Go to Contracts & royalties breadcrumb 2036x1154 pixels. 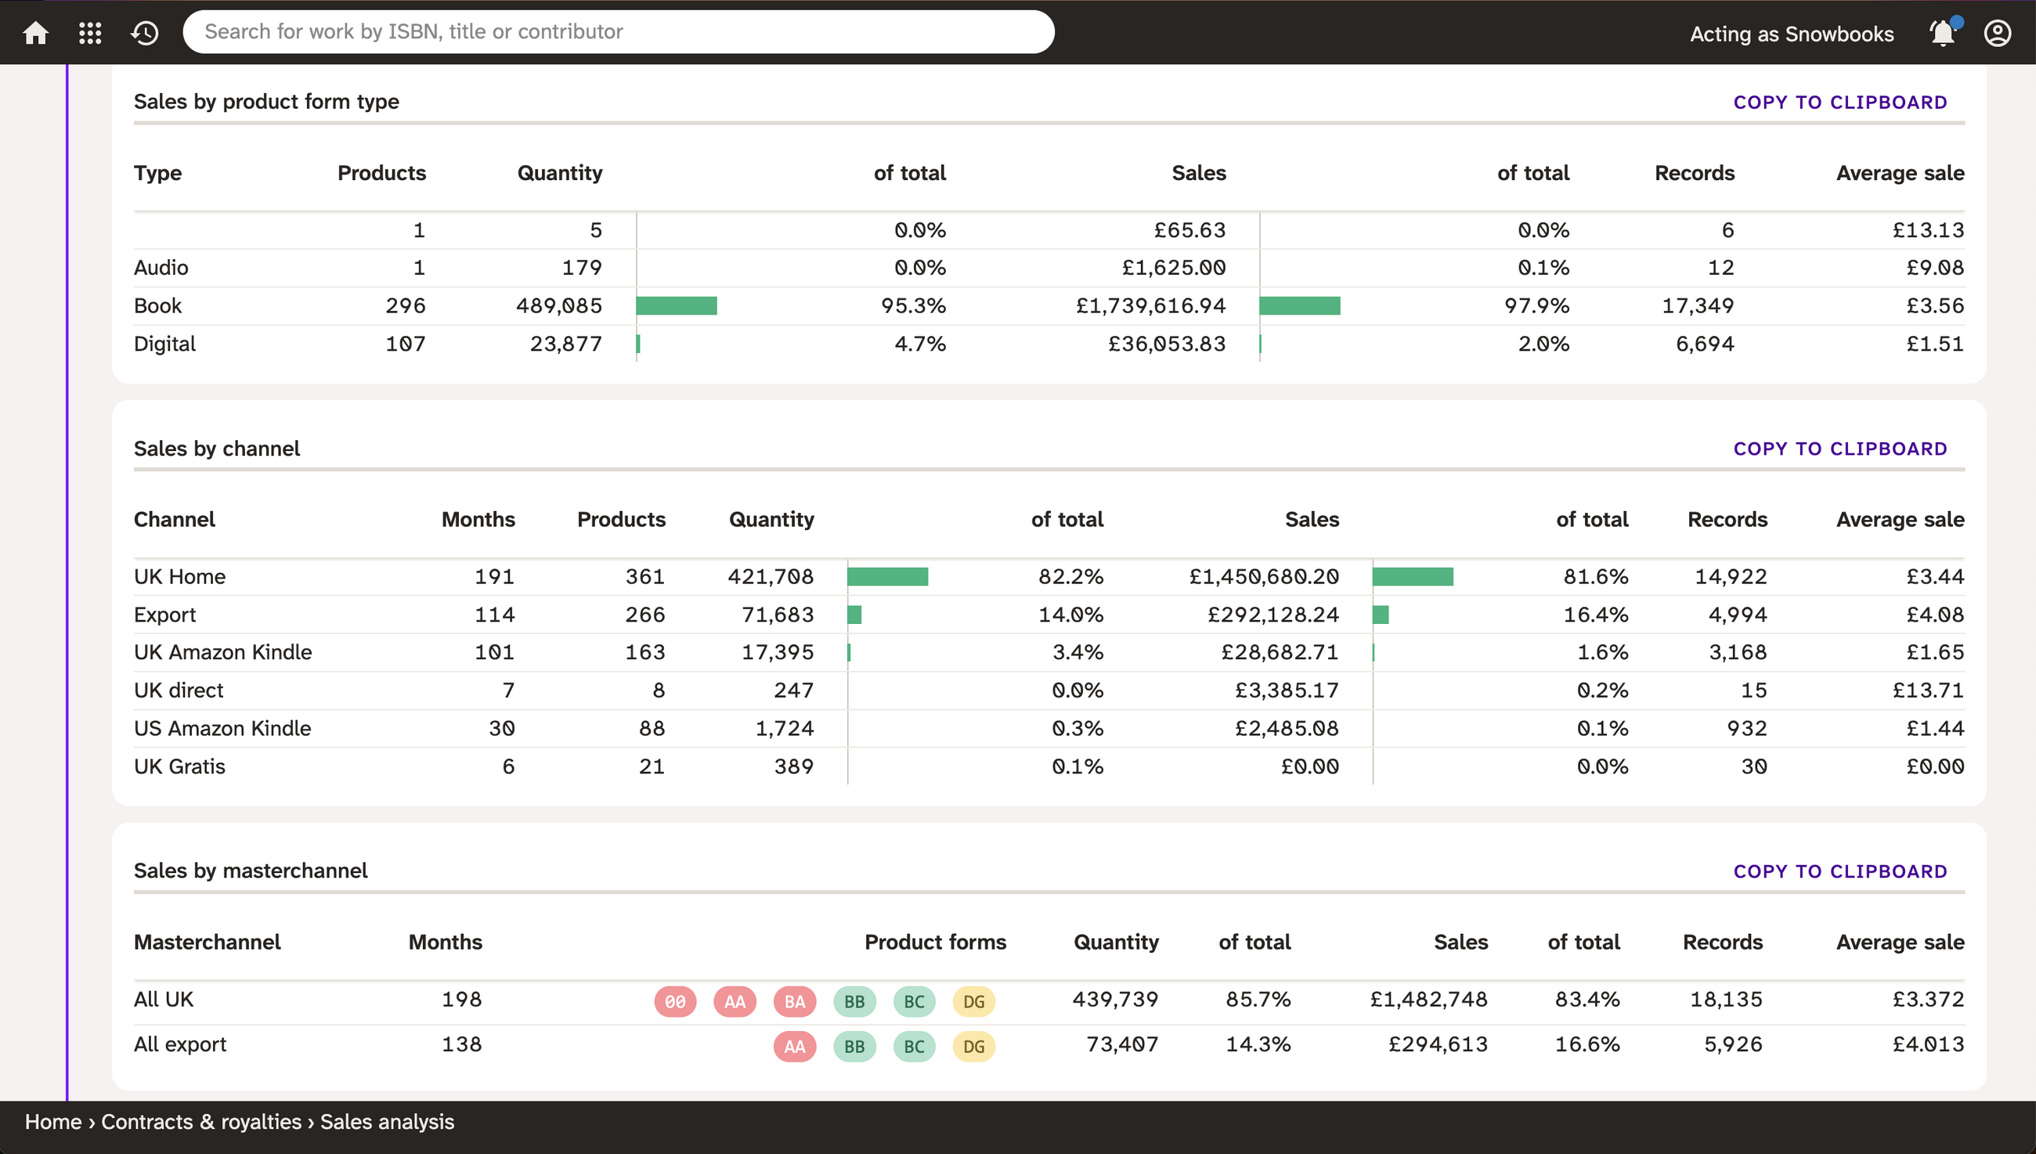point(201,1121)
